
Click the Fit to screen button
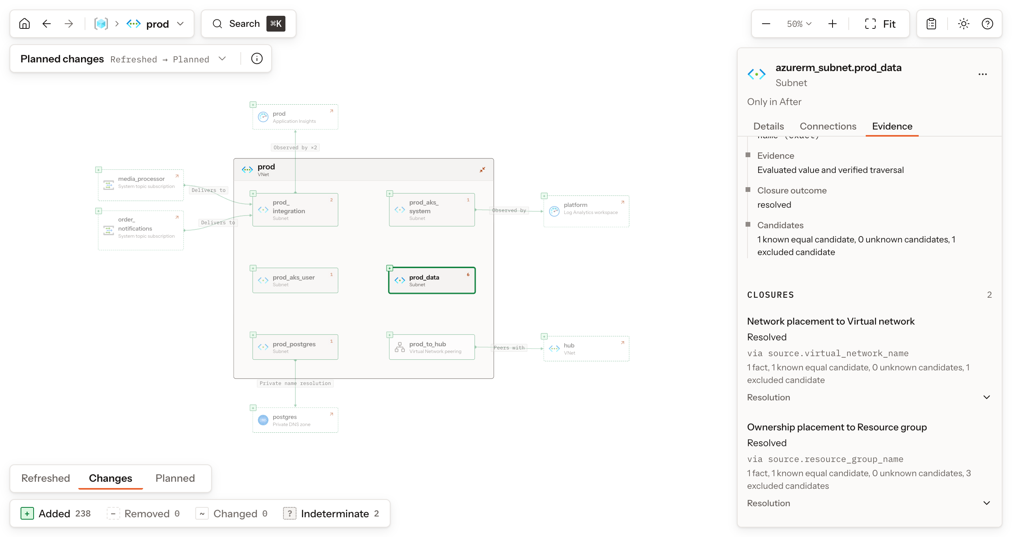click(x=880, y=24)
